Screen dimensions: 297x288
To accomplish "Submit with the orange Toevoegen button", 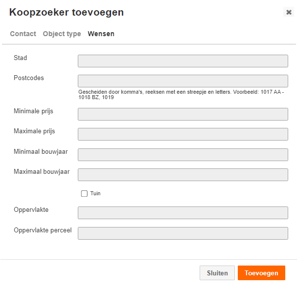I will [x=261, y=273].
